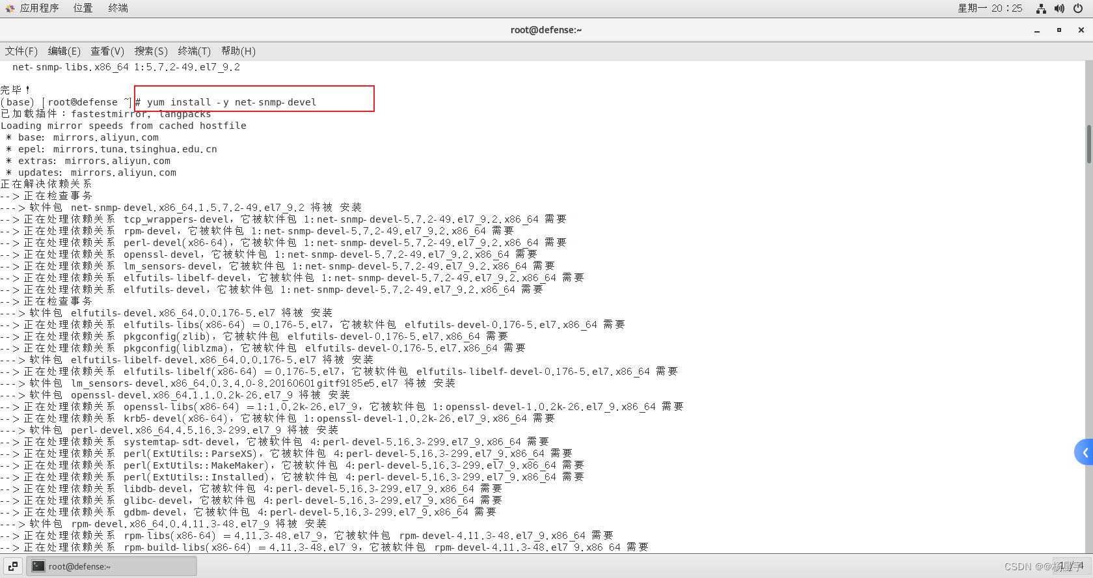1093x578 pixels.
Task: Open the 终端(T) menu in menubar
Action: click(195, 51)
